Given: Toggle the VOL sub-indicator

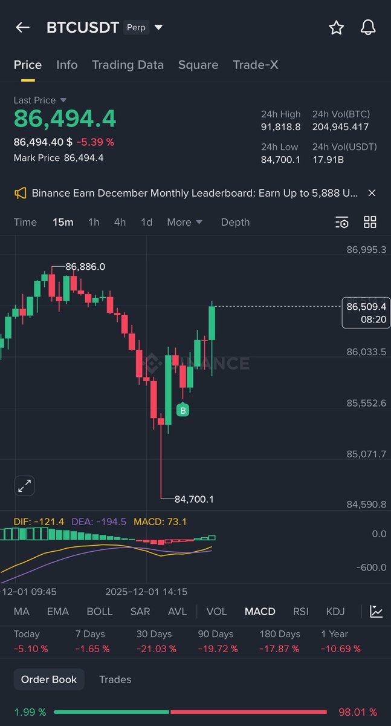Looking at the screenshot, I should tap(216, 612).
